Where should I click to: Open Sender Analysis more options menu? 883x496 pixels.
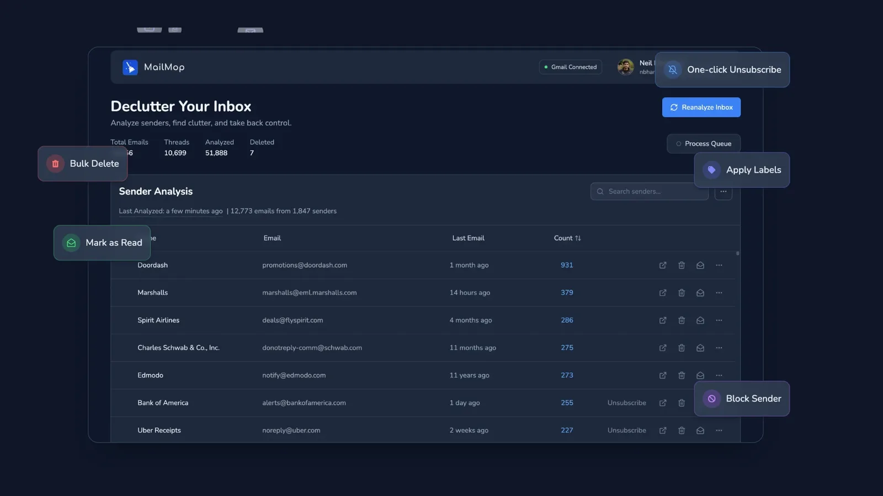pyautogui.click(x=724, y=192)
